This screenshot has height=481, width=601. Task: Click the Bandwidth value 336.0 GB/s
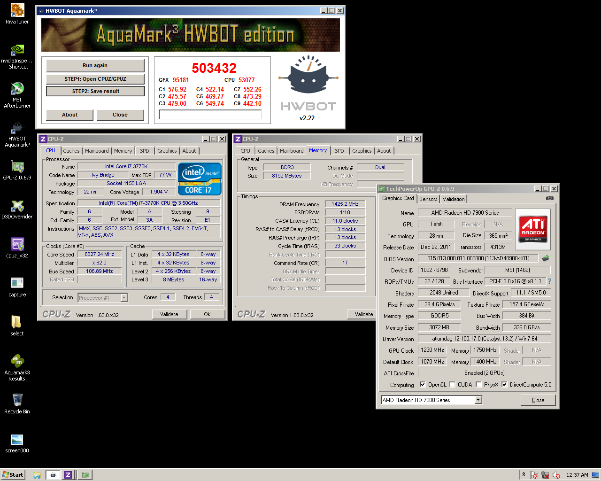click(526, 327)
